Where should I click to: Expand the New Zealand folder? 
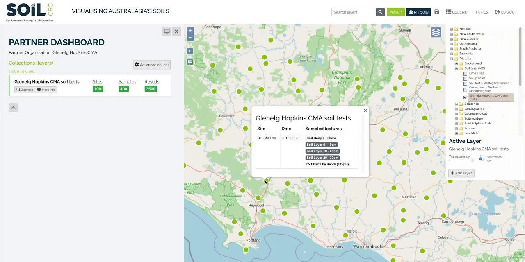coord(452,39)
